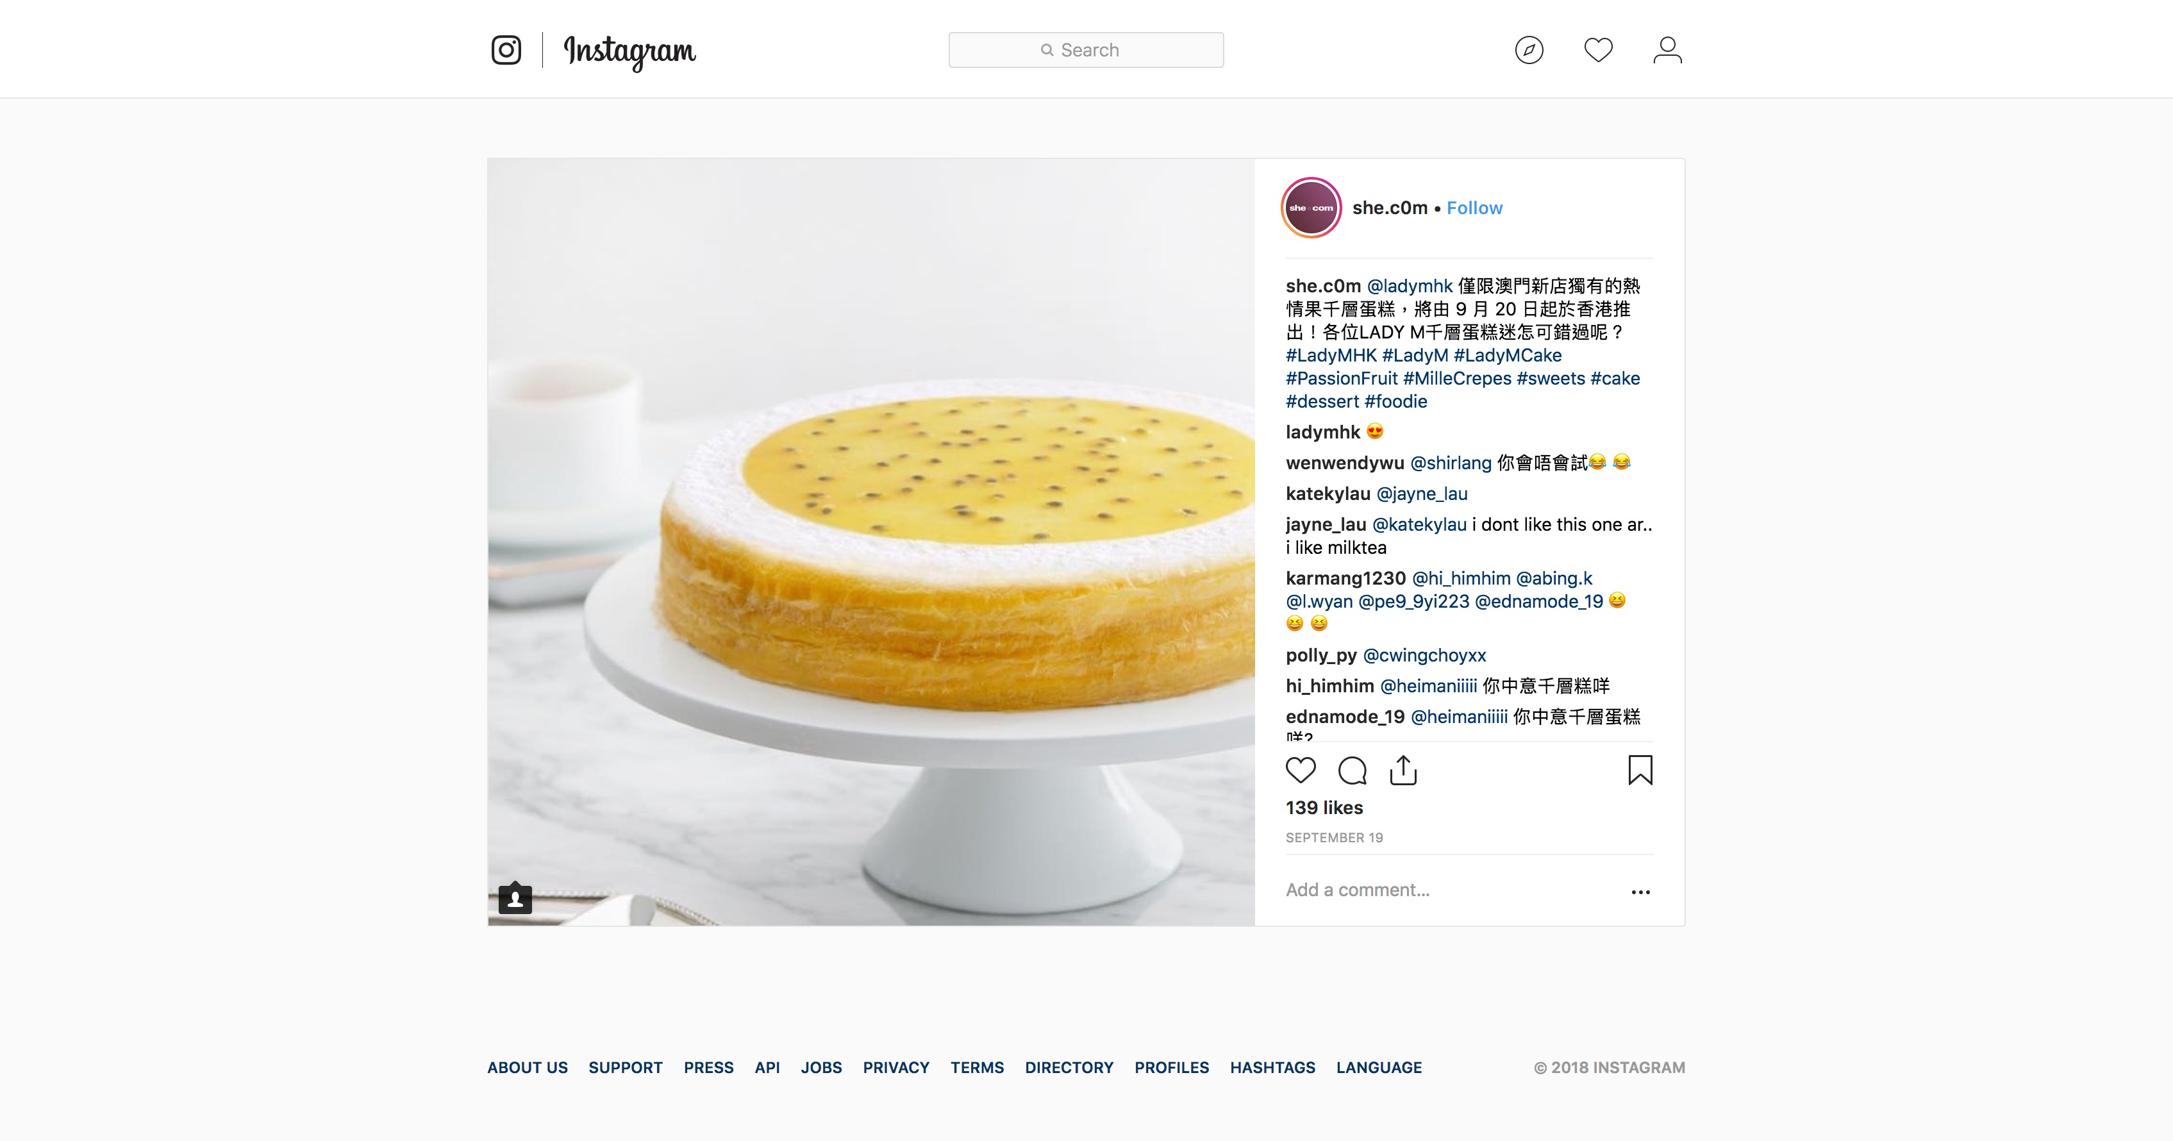Image resolution: width=2173 pixels, height=1141 pixels.
Task: Open the @ladymhk mention in caption
Action: point(1410,286)
